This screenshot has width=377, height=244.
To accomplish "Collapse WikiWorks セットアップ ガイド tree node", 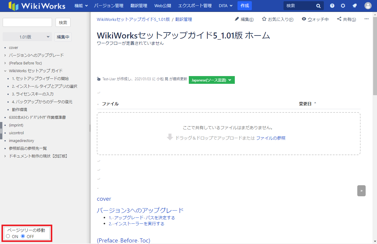I will (x=5, y=71).
